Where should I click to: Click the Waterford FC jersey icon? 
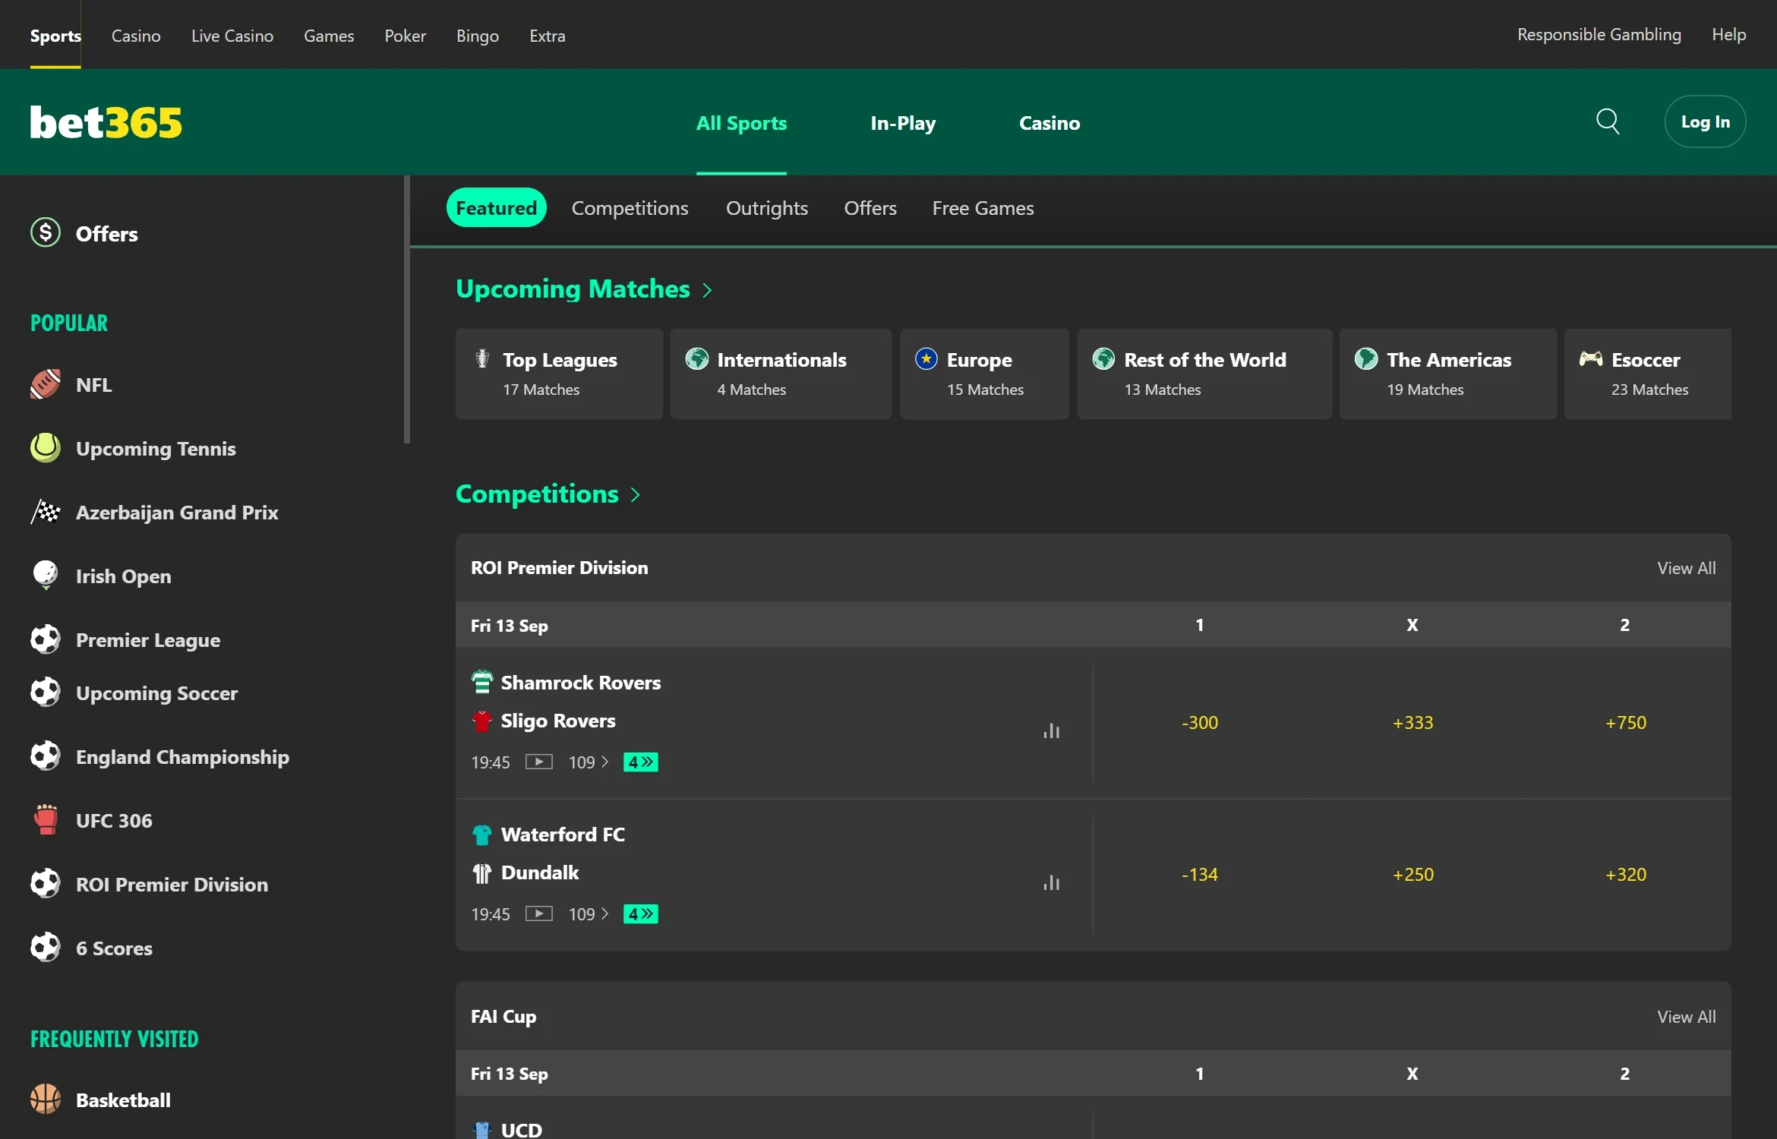pos(482,835)
